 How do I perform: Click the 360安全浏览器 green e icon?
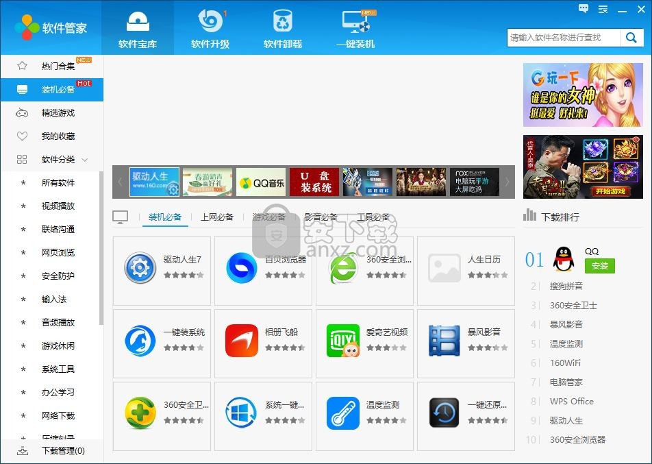(343, 267)
